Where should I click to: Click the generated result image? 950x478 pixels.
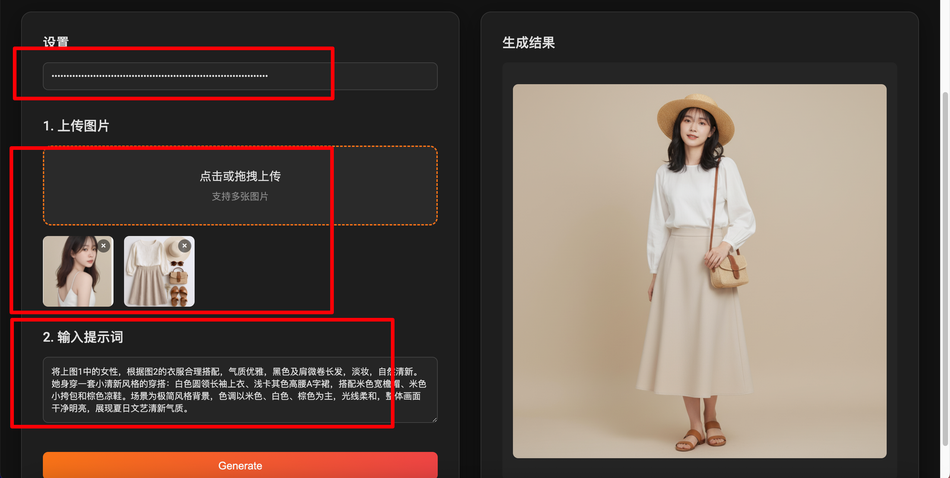[699, 271]
